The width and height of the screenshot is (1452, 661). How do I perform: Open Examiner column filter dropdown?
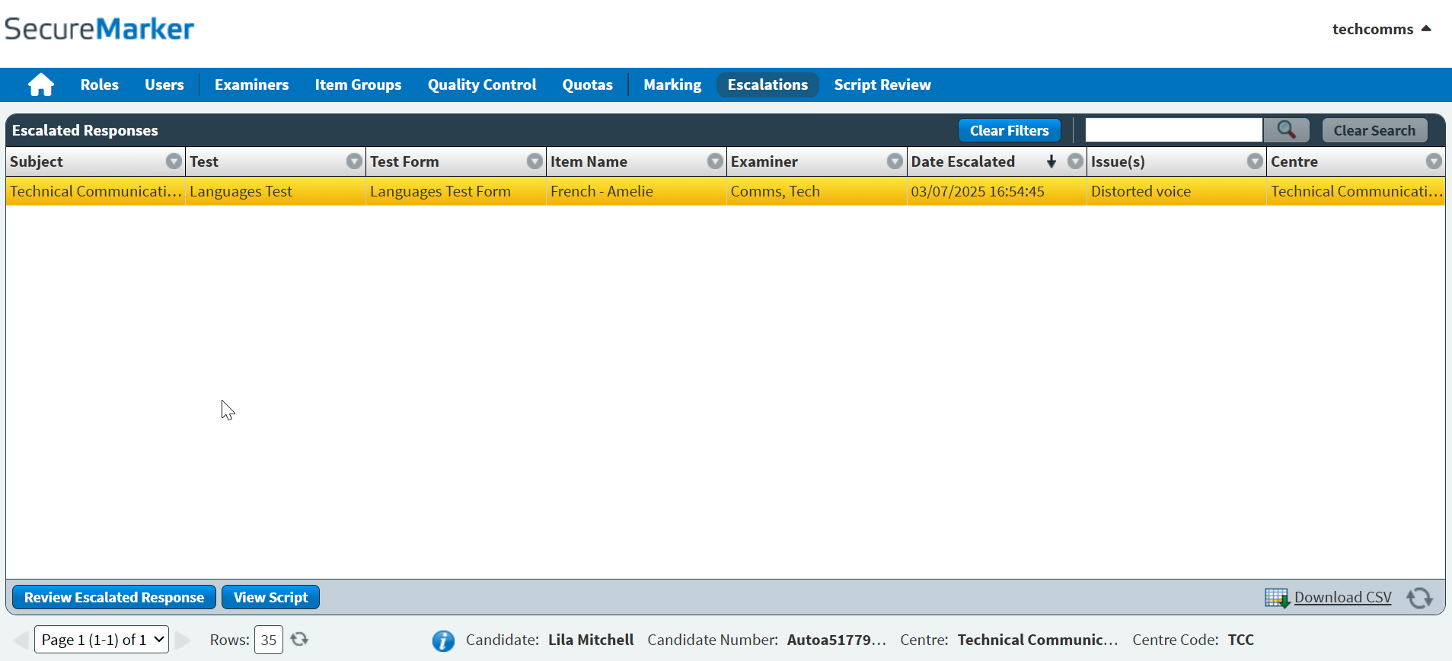pyautogui.click(x=895, y=161)
